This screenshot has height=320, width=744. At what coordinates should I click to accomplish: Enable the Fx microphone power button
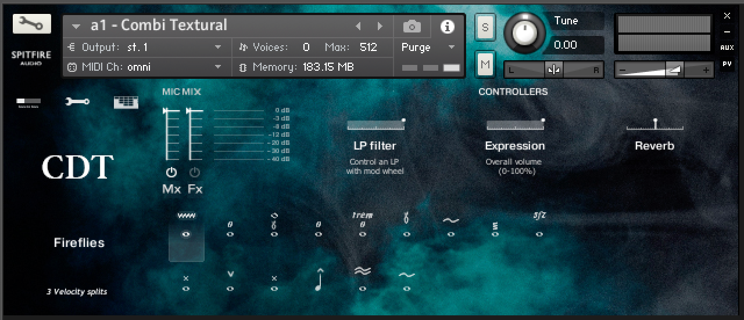(x=195, y=172)
